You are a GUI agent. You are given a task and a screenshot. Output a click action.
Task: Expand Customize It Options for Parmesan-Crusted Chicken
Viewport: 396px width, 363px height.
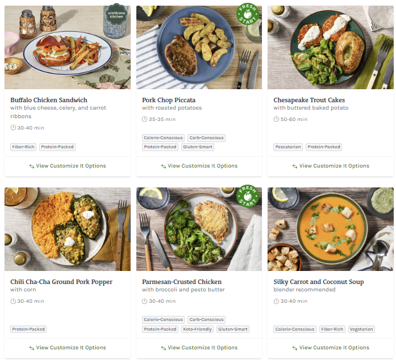(x=199, y=348)
